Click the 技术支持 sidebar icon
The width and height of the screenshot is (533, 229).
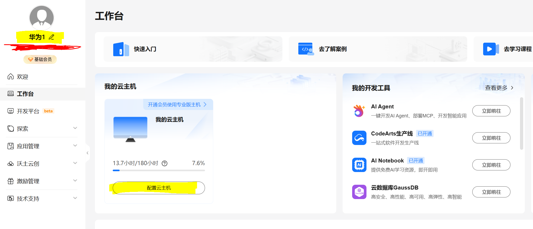point(11,199)
